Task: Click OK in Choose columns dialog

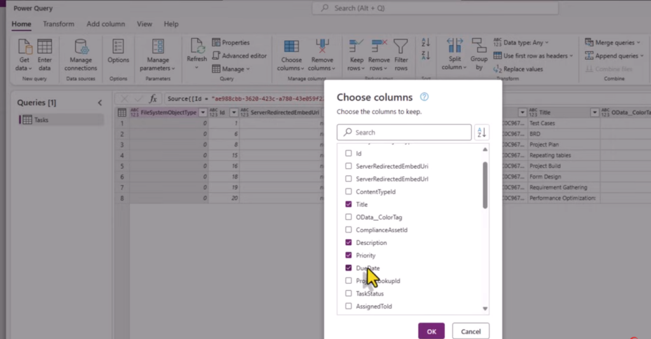Action: click(432, 331)
